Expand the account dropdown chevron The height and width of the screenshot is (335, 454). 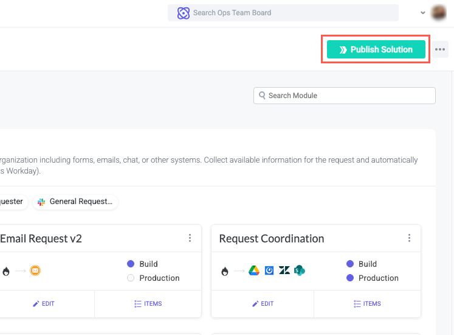[x=423, y=13]
